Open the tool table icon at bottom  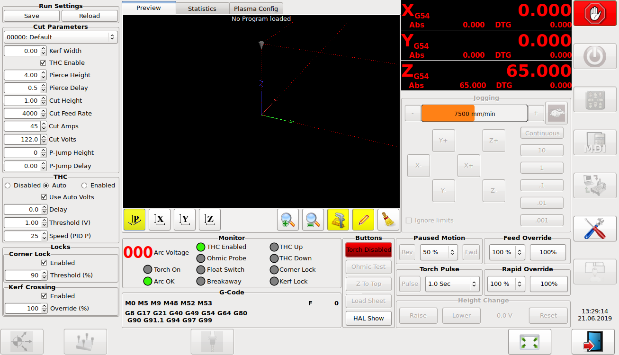pos(85,342)
